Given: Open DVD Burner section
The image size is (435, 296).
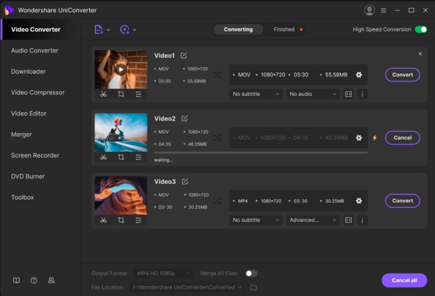Looking at the screenshot, I should coord(28,176).
